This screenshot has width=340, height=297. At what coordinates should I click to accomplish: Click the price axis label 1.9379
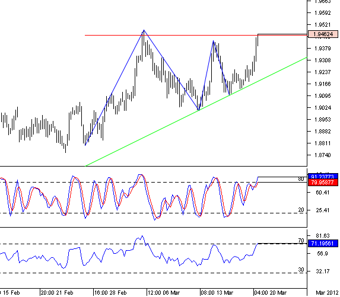(x=323, y=48)
